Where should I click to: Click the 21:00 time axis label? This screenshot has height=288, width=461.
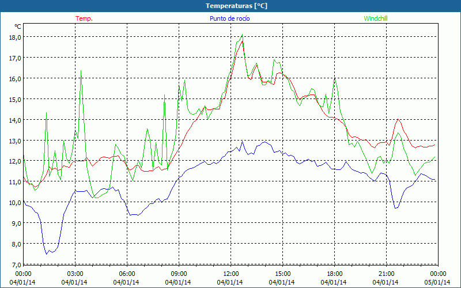[x=386, y=274]
